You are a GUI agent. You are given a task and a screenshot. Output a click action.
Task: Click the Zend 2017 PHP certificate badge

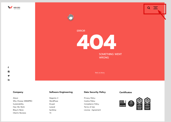coord(122,104)
